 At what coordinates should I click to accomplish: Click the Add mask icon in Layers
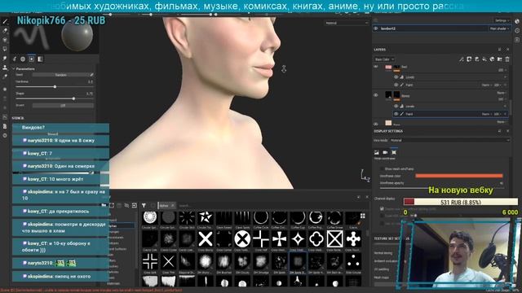tap(469, 59)
